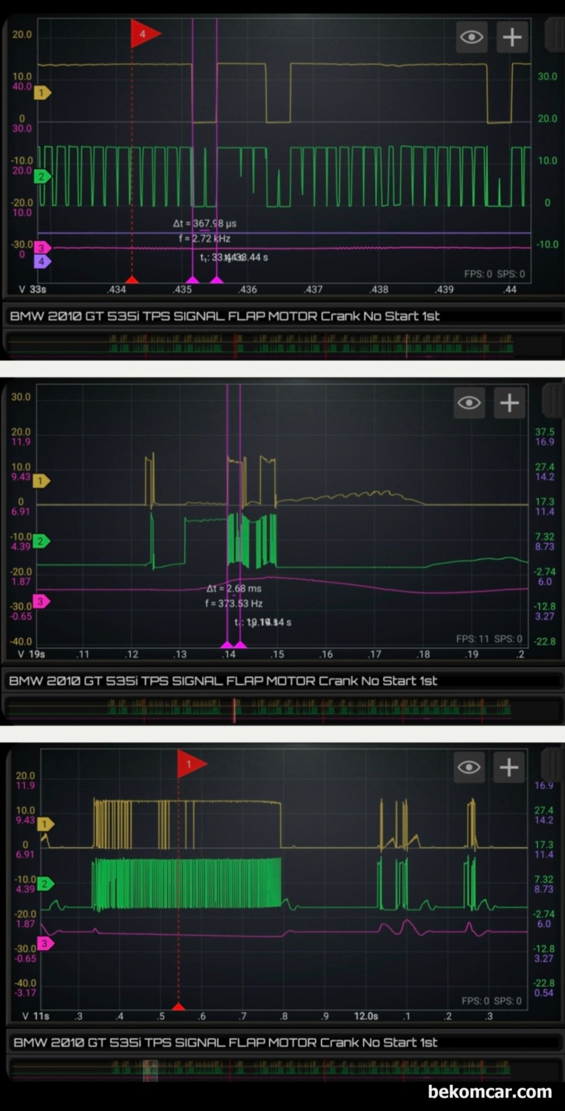Select yellow channel 1 marker in top scope
Image resolution: width=565 pixels, height=1111 pixels.
[x=42, y=93]
